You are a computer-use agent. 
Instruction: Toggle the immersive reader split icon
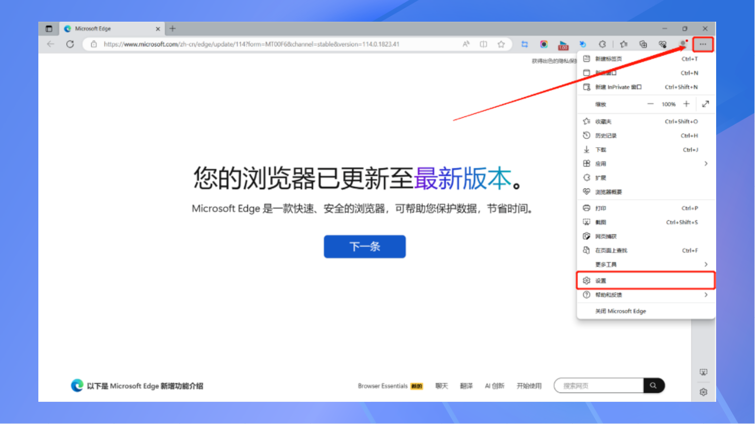(x=483, y=44)
